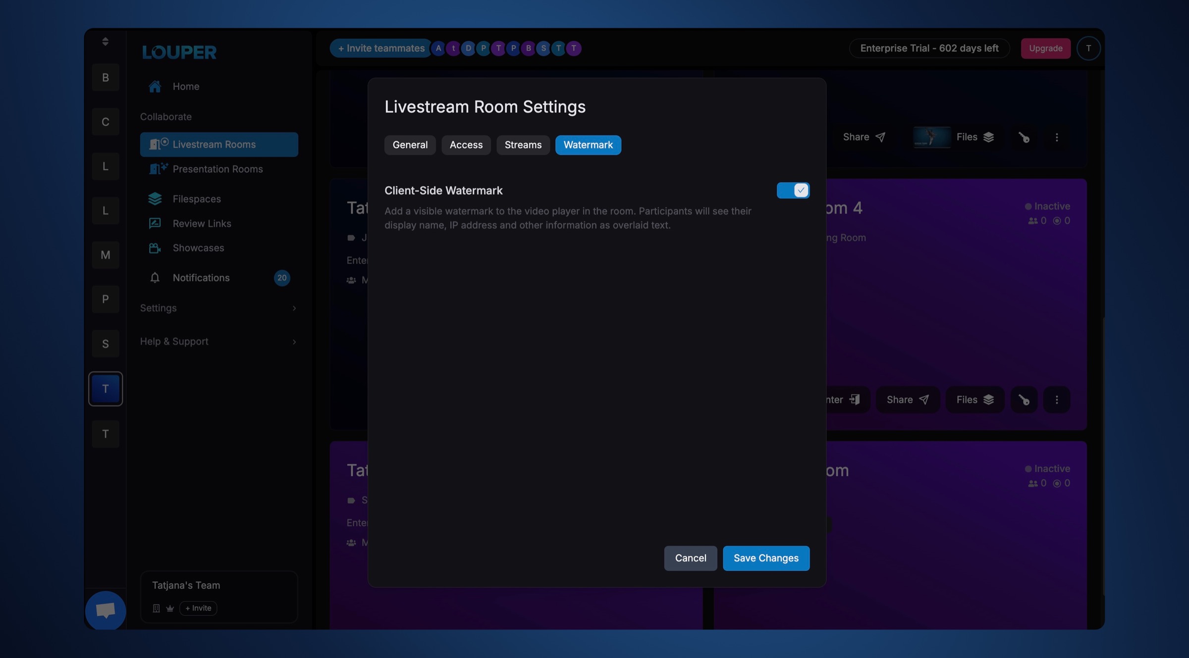Switch to workspace C
Image resolution: width=1189 pixels, height=658 pixels.
105,121
